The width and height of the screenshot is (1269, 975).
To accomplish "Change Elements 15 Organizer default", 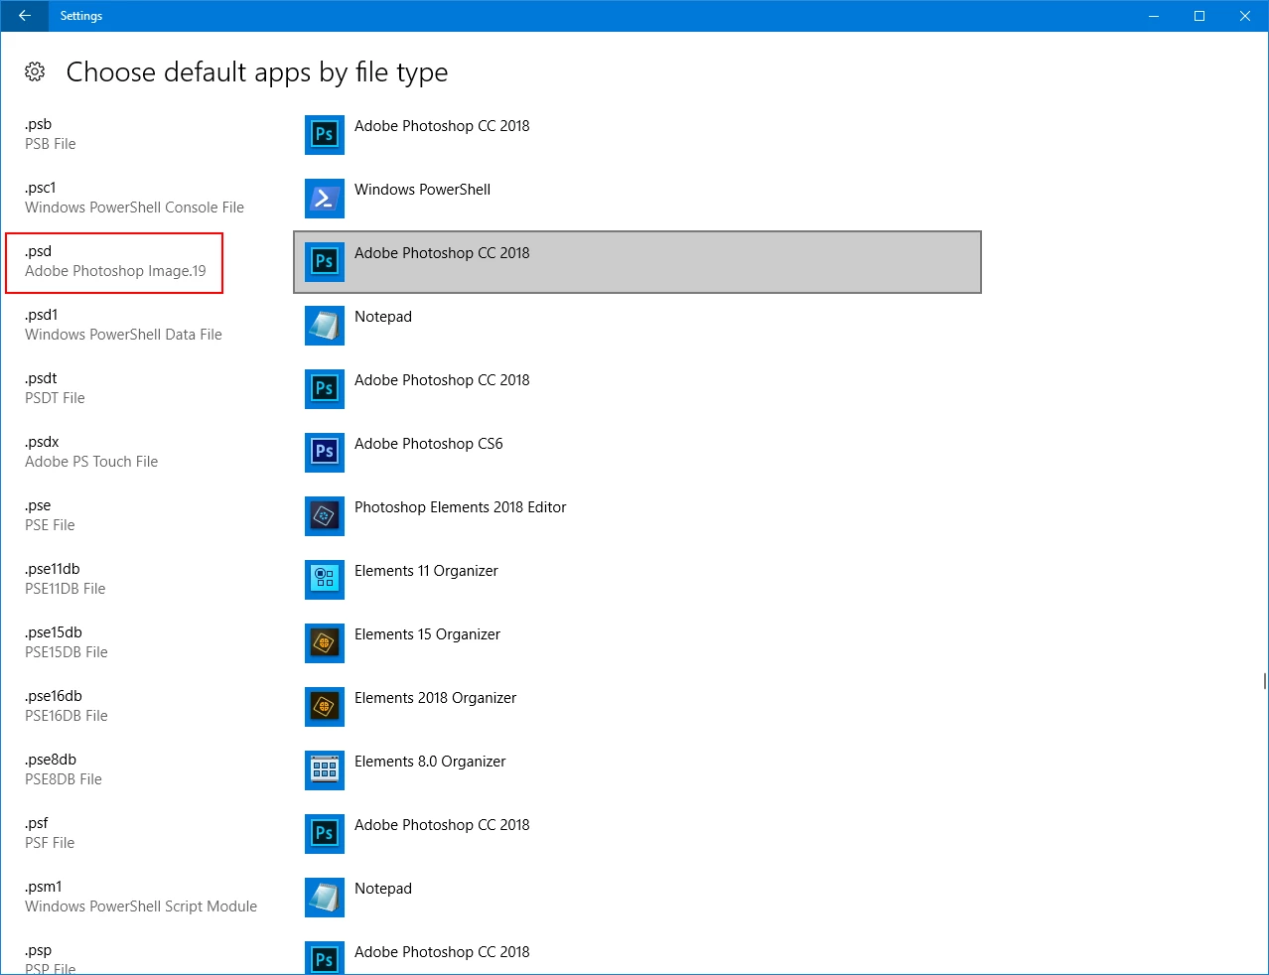I will coord(637,643).
